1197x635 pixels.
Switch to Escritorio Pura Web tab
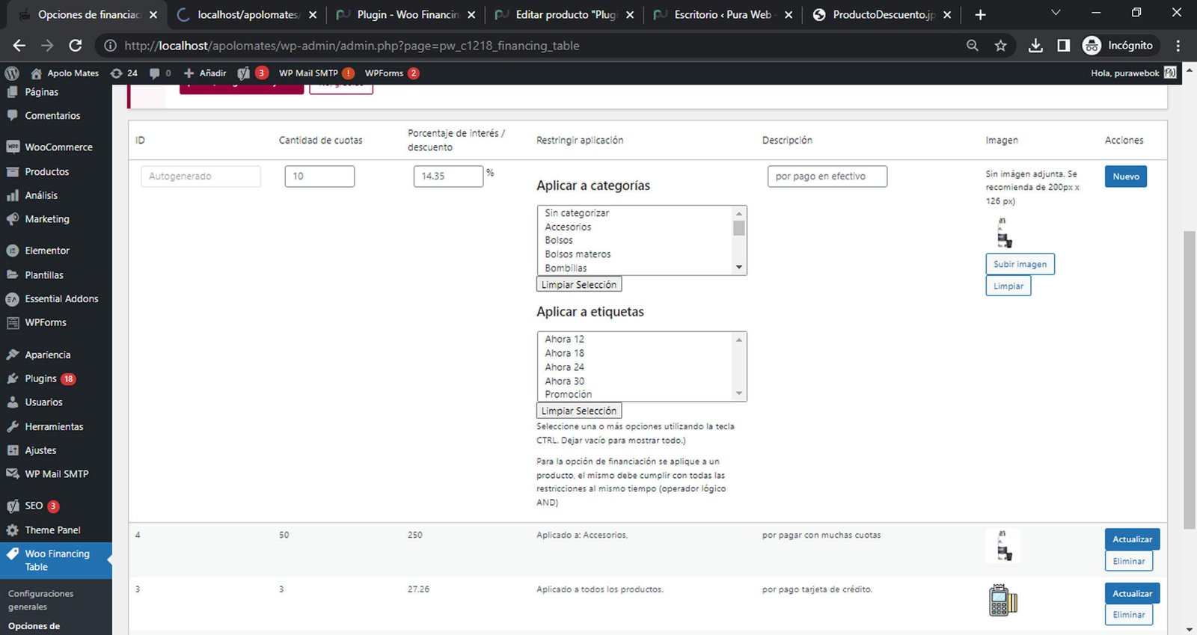[x=722, y=15]
